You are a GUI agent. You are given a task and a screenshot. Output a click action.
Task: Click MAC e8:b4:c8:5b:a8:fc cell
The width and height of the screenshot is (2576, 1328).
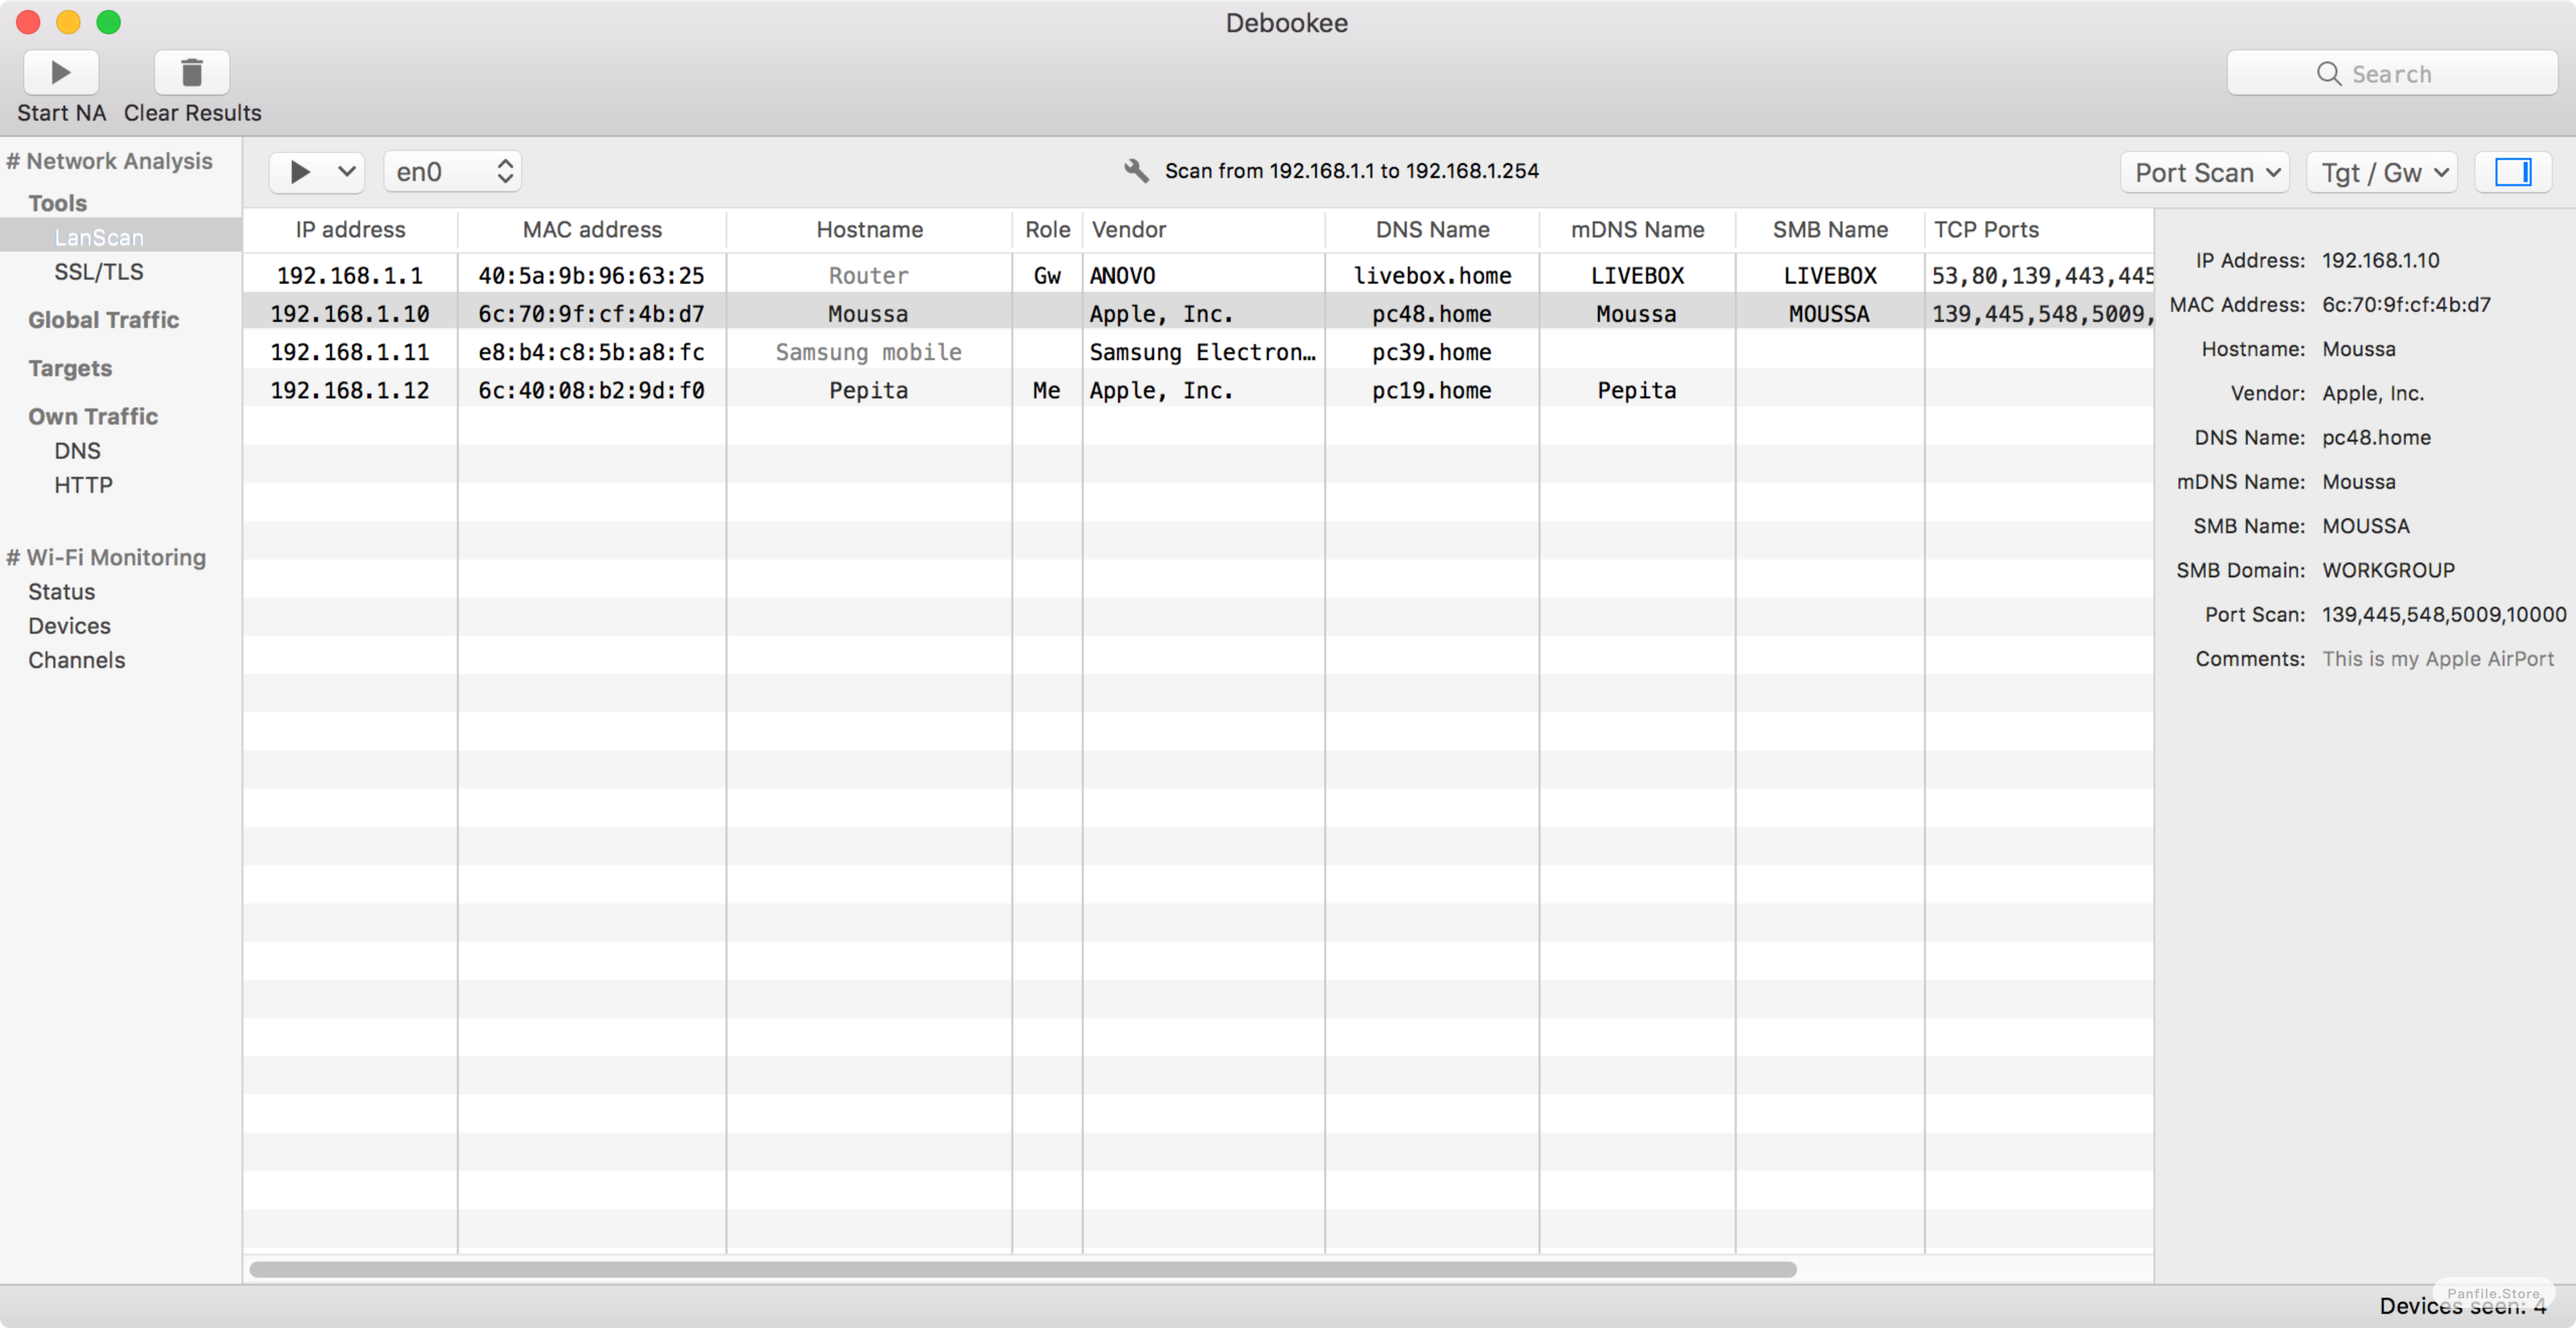coord(591,352)
